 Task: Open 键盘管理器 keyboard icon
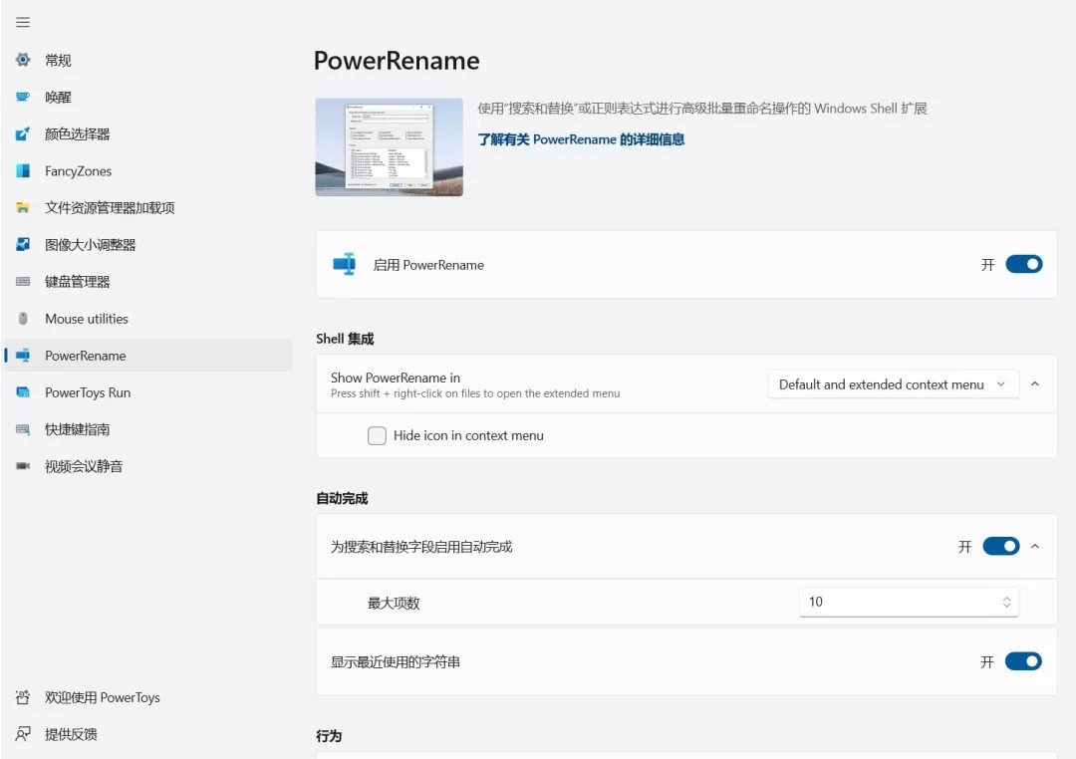click(23, 282)
